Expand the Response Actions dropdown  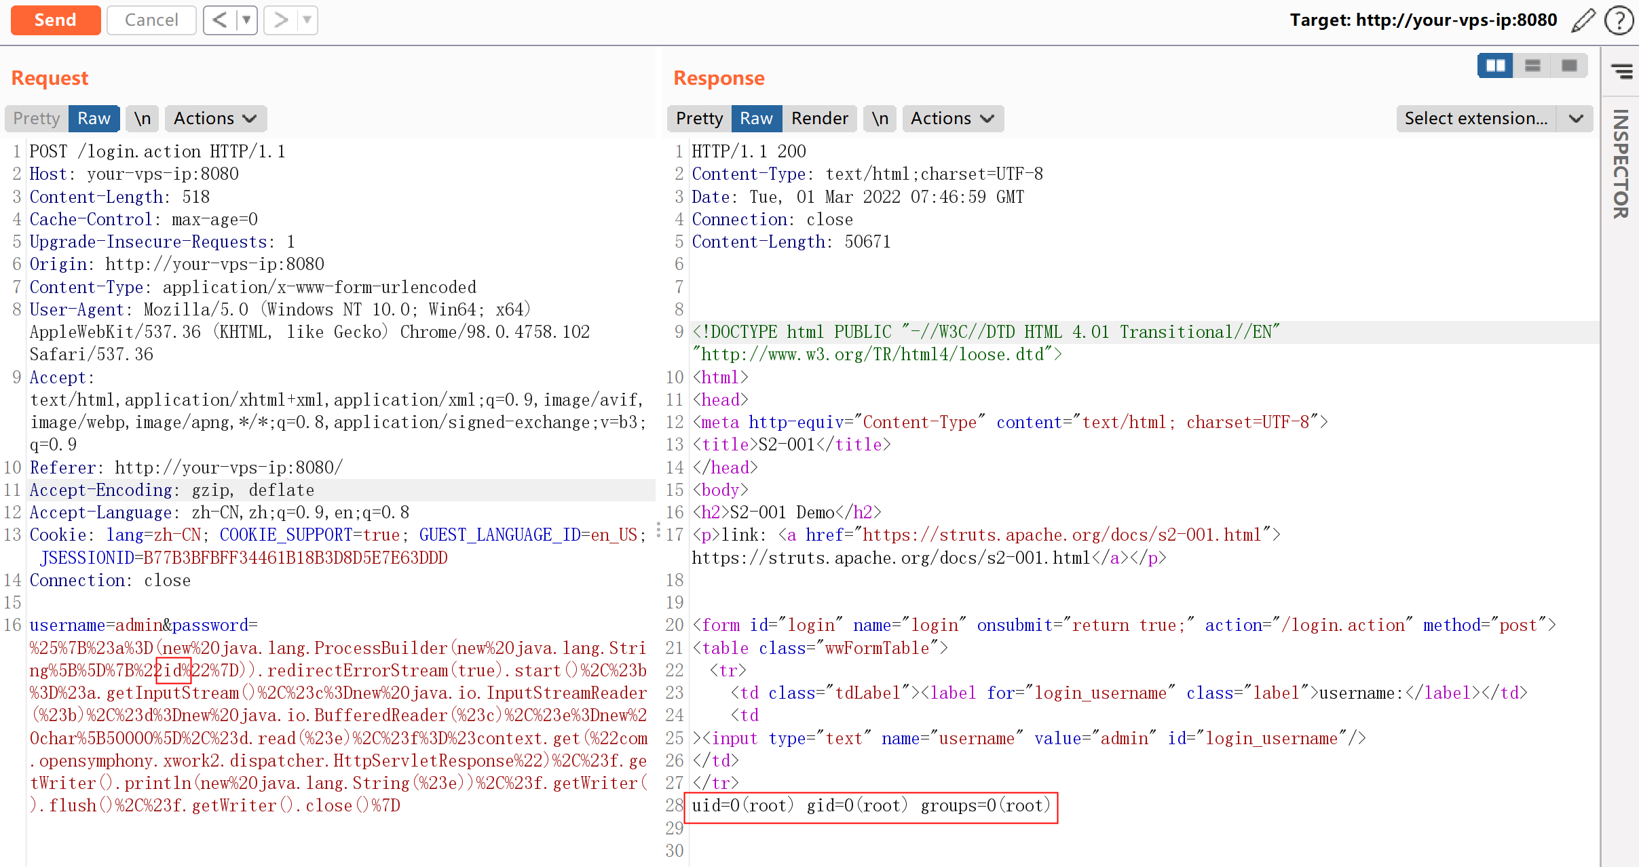(x=952, y=119)
